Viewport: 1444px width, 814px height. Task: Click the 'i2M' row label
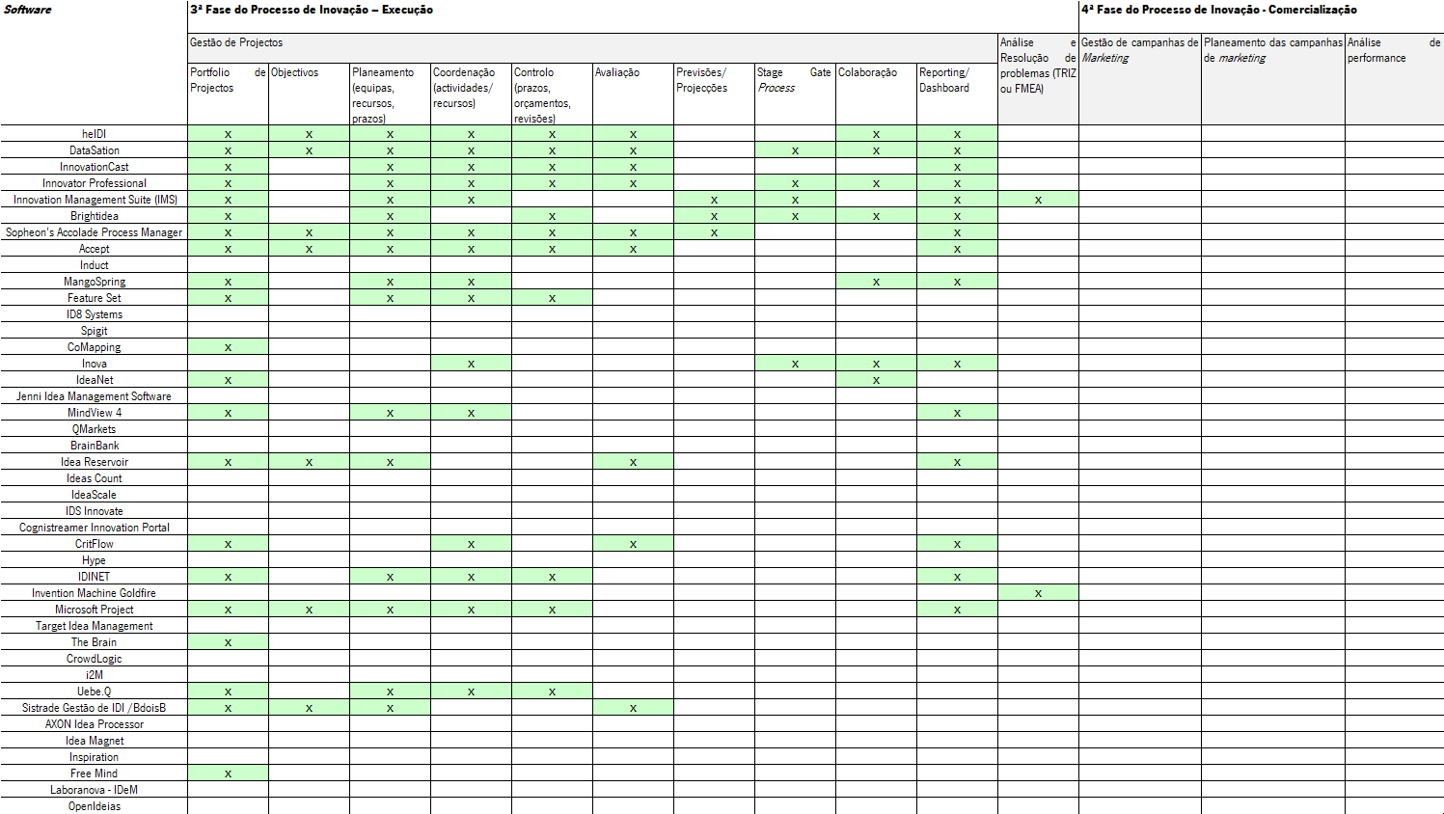95,675
